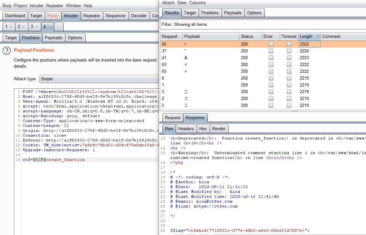
Task: Toggle Timeout checkbox for request 3
Action: click(289, 92)
